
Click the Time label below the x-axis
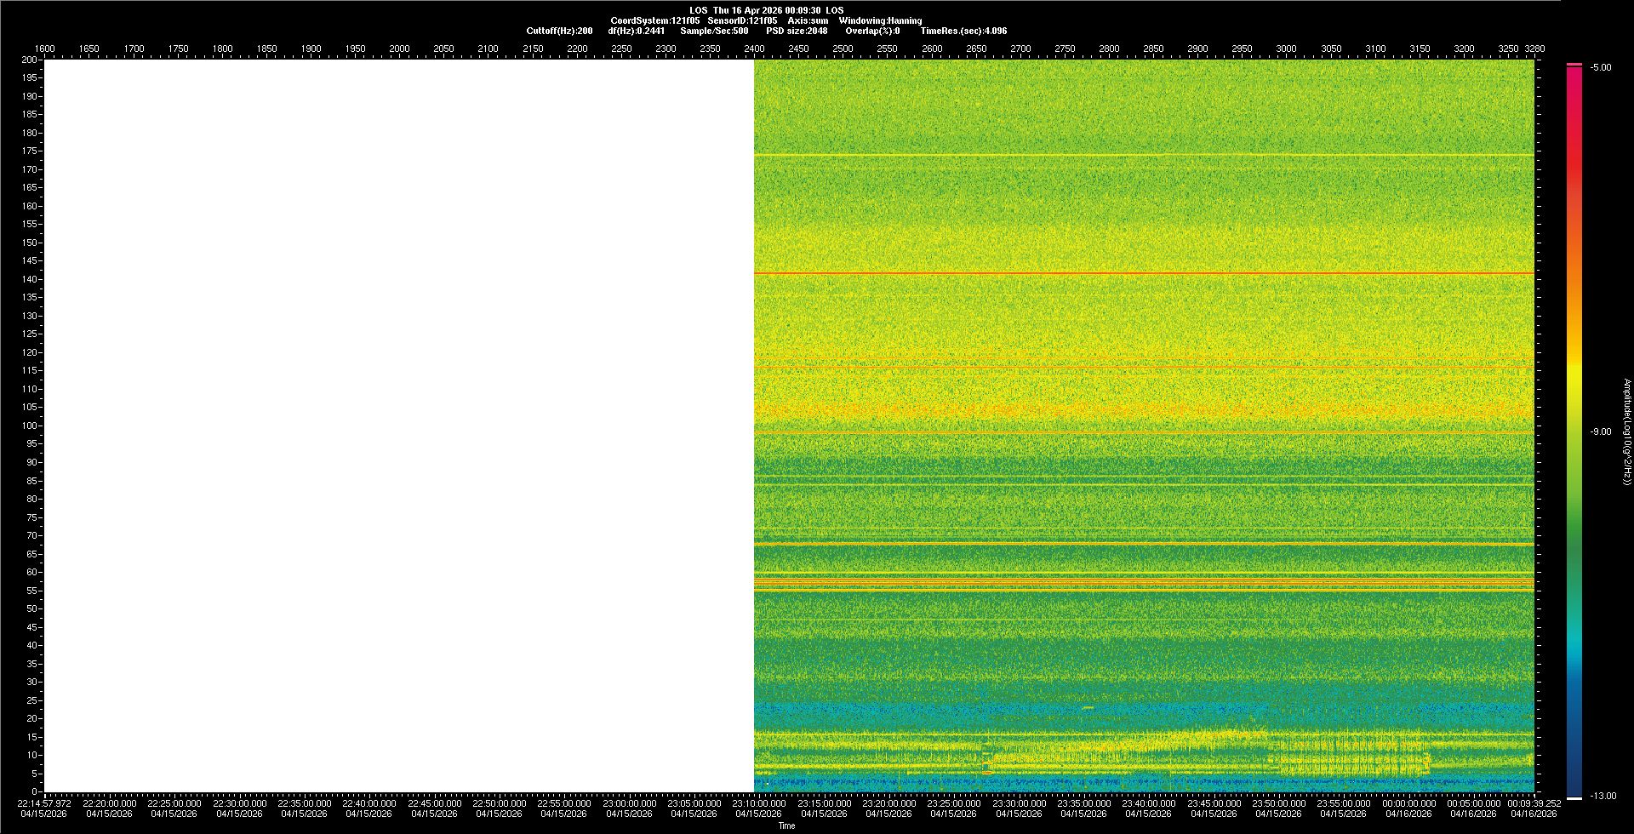pyautogui.click(x=786, y=825)
